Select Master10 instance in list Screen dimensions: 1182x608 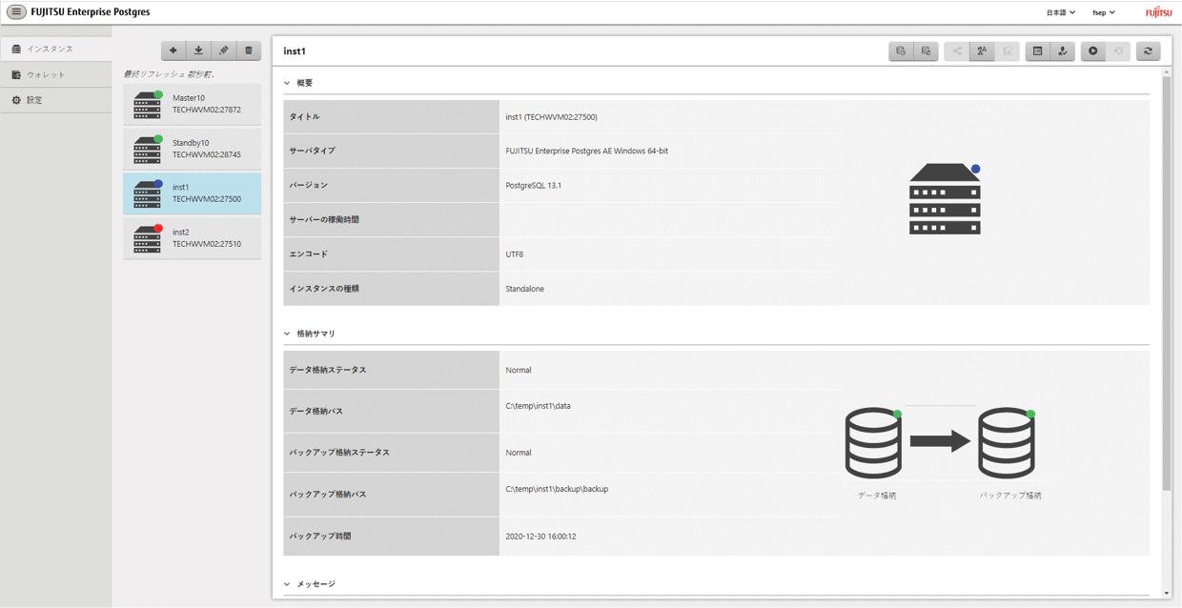[192, 104]
